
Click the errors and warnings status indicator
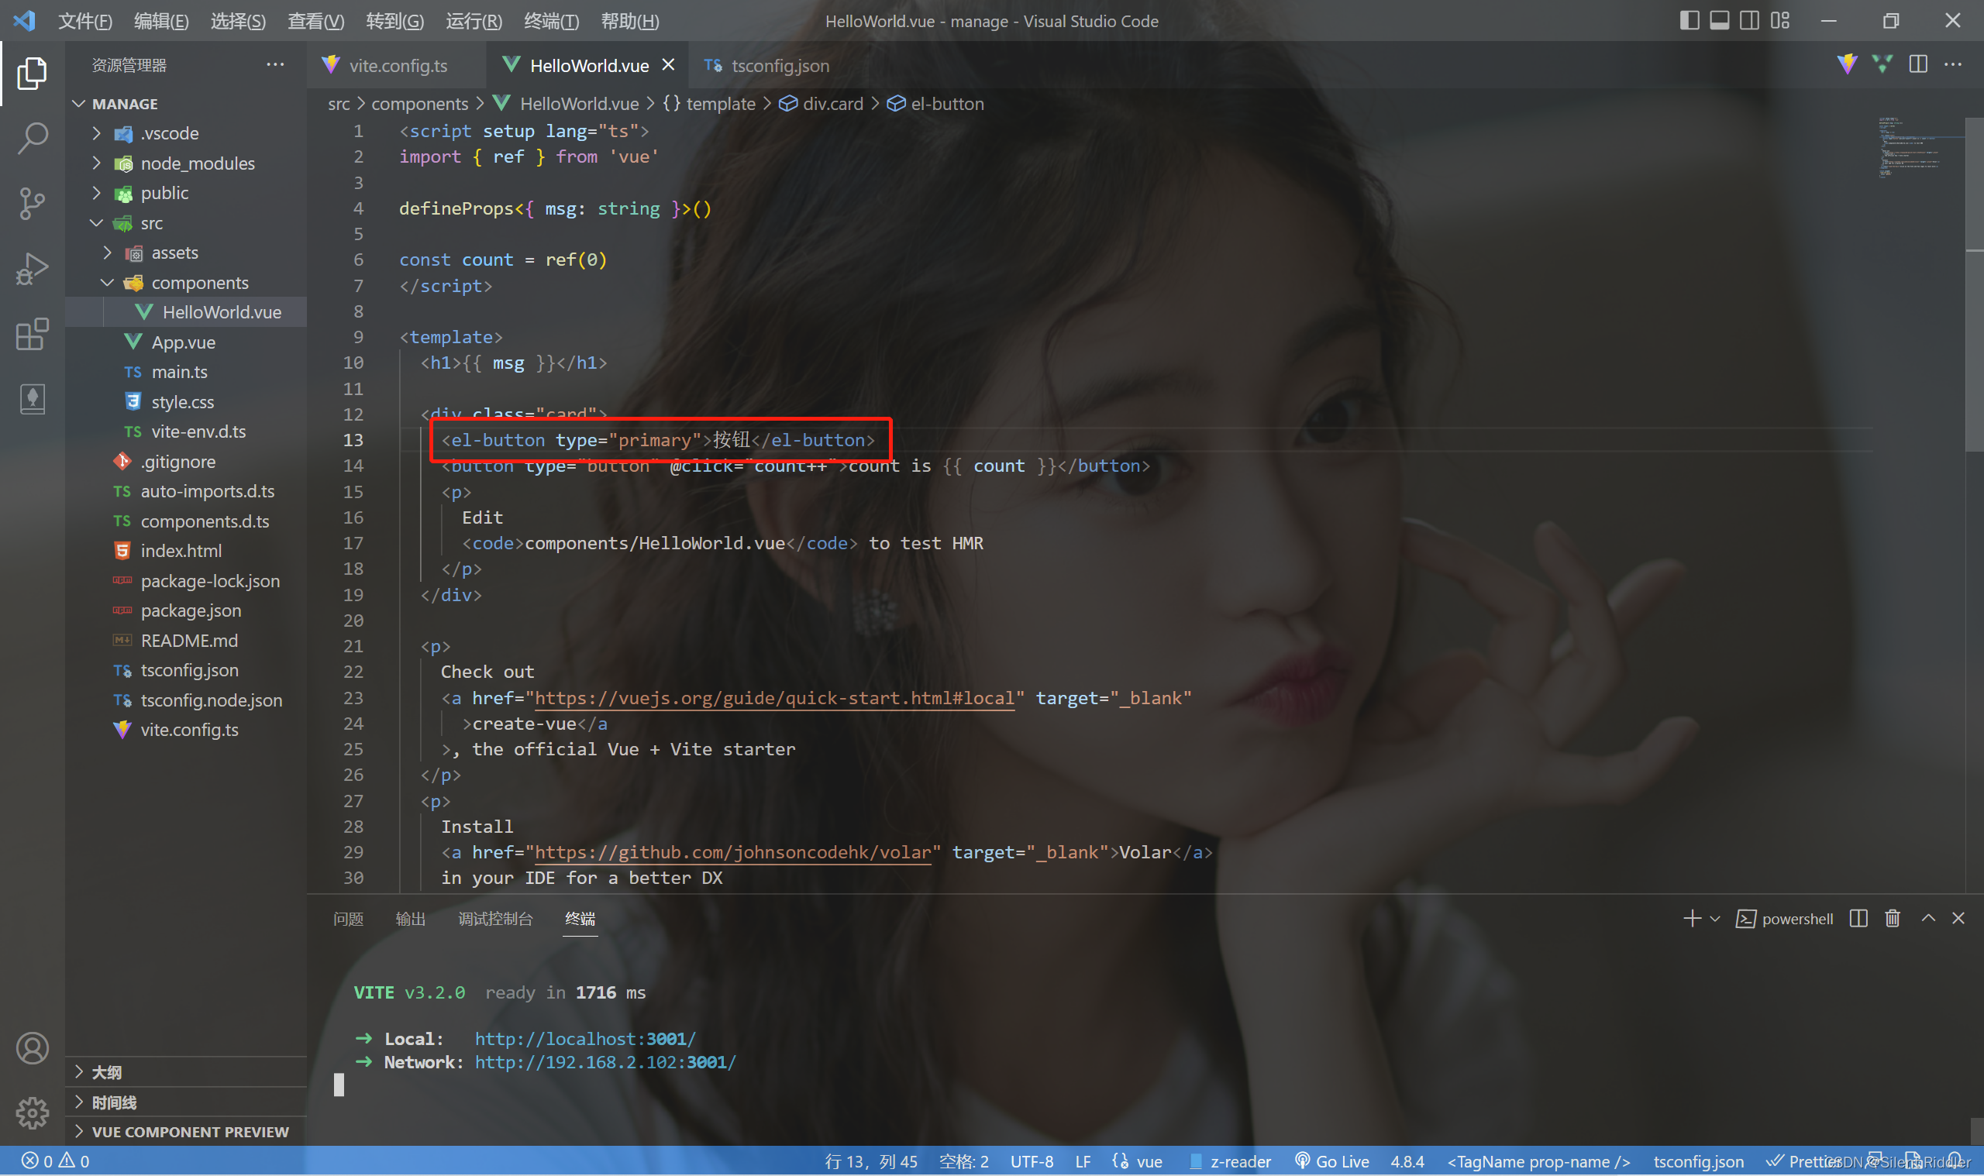tap(56, 1161)
